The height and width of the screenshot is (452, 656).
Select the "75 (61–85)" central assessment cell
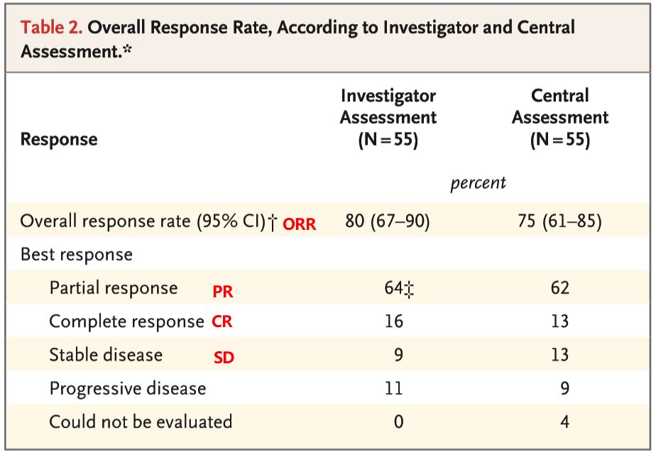pos(560,221)
